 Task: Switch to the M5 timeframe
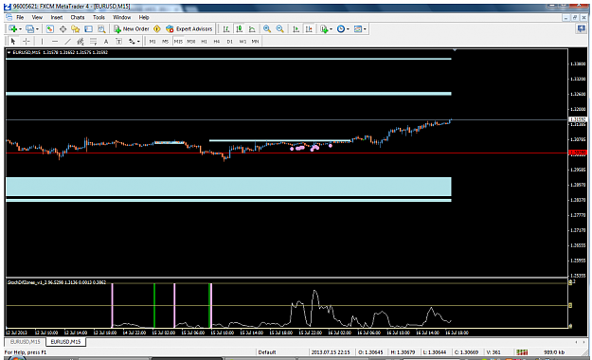click(165, 42)
